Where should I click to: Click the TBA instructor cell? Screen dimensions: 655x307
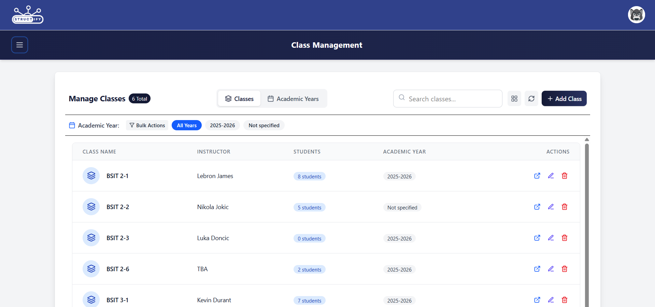coord(202,269)
